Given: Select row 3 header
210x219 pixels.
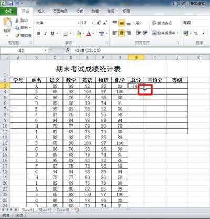Looking at the screenshot, I should pos(5,86).
